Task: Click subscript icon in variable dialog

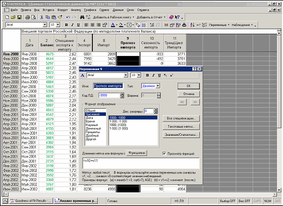Action: click(165, 75)
